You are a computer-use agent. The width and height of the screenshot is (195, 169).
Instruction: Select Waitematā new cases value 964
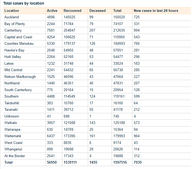click(137, 136)
